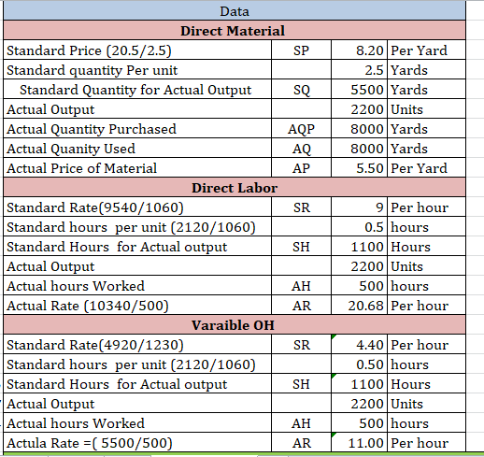
Task: Click "Standard Quantity for Actual Output" cell
Action: 137,90
